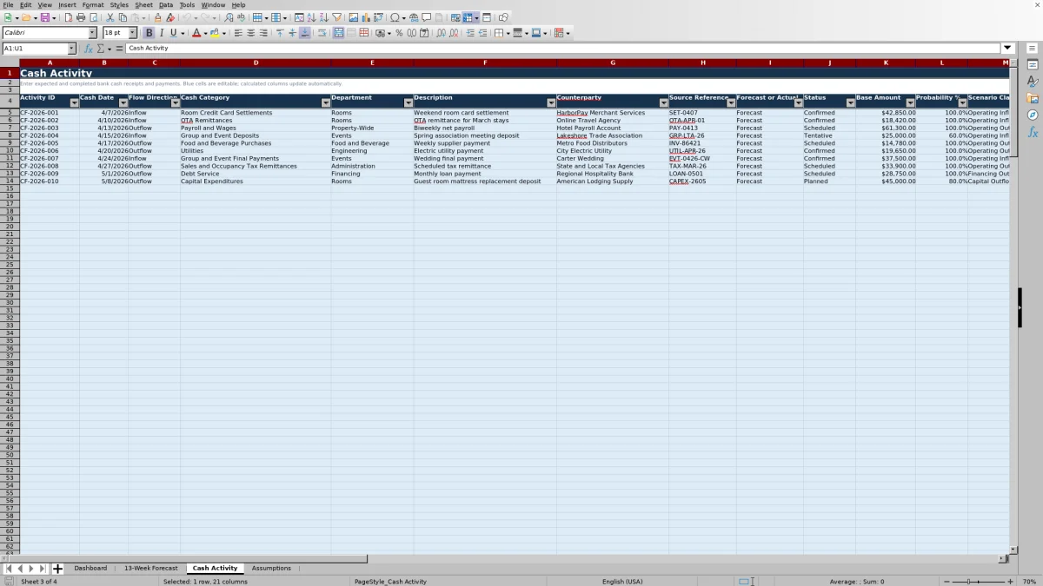Open the Format menu
1043x586 pixels.
[x=93, y=4]
